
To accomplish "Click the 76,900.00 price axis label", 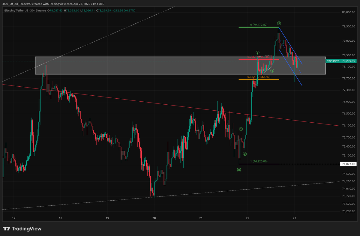I will pyautogui.click(x=349, y=102).
